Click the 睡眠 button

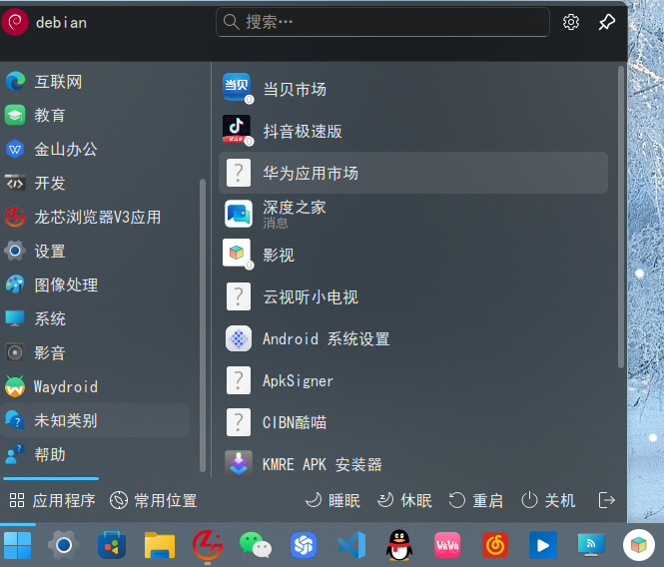tap(332, 500)
